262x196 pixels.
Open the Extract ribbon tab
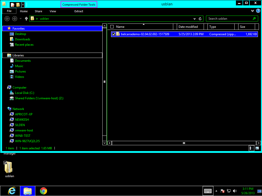(79, 11)
